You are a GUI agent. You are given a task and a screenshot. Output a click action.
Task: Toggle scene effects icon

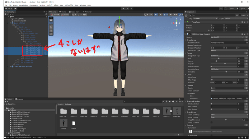[x=165, y=15]
